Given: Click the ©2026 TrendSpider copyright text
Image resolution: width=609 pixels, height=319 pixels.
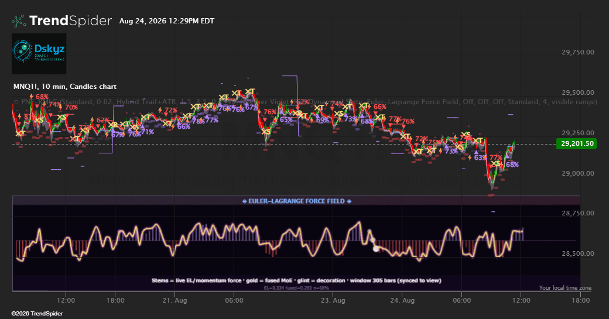Looking at the screenshot, I should point(37,314).
